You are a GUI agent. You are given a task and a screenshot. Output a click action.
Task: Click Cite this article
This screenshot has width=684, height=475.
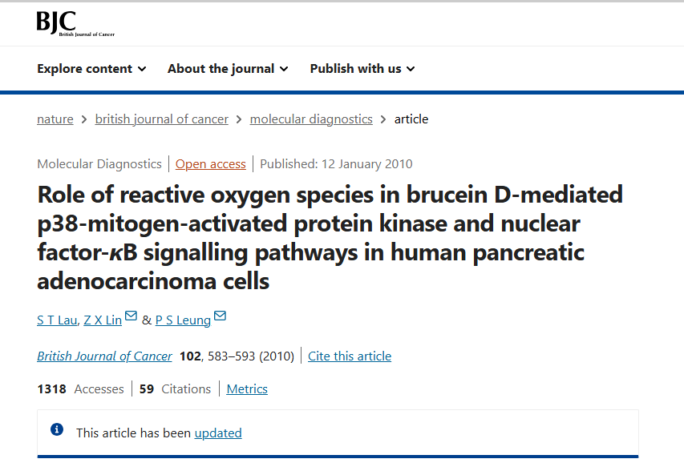coord(350,356)
